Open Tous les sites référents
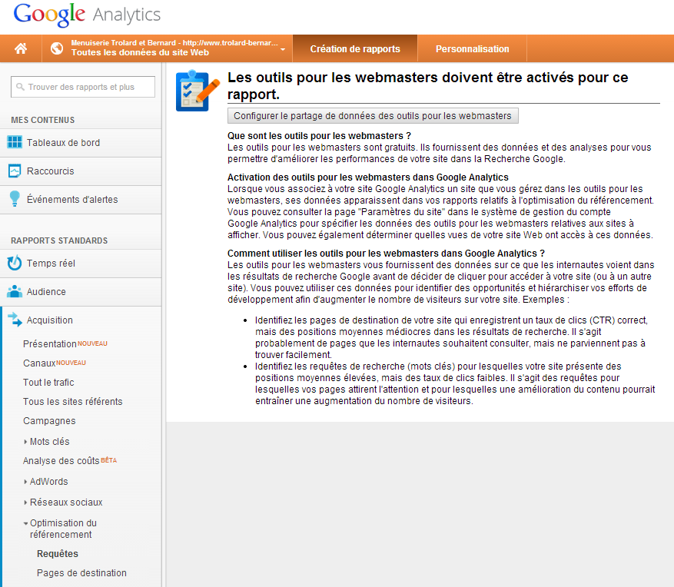 tap(73, 401)
